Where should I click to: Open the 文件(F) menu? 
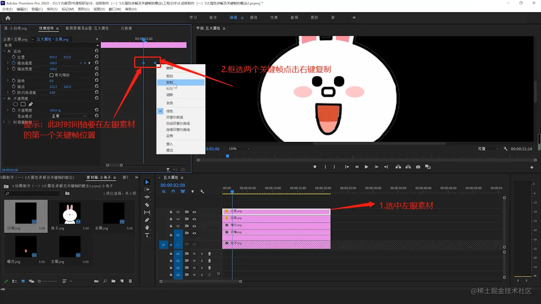(7, 9)
